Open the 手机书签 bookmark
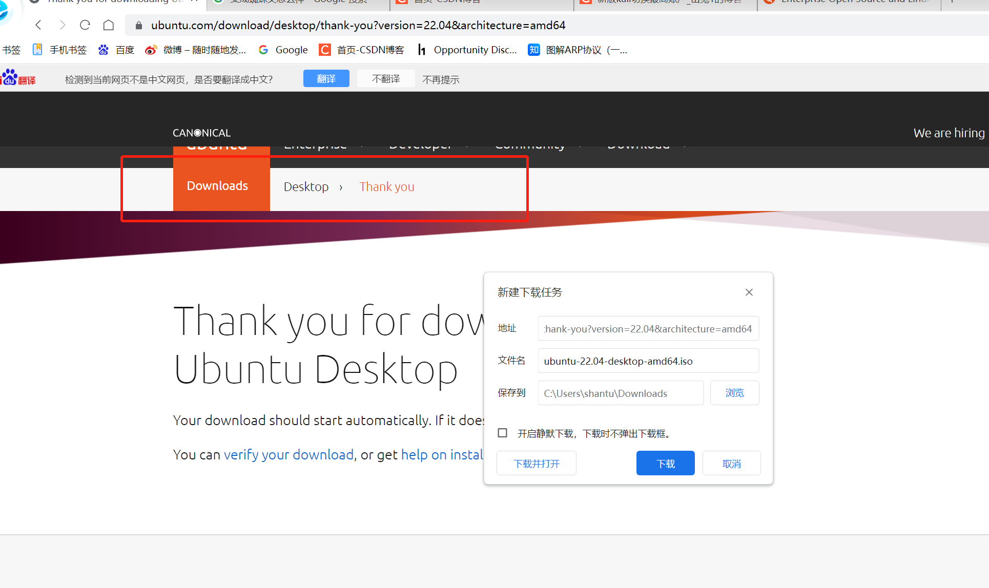The width and height of the screenshot is (989, 588). tap(59, 50)
